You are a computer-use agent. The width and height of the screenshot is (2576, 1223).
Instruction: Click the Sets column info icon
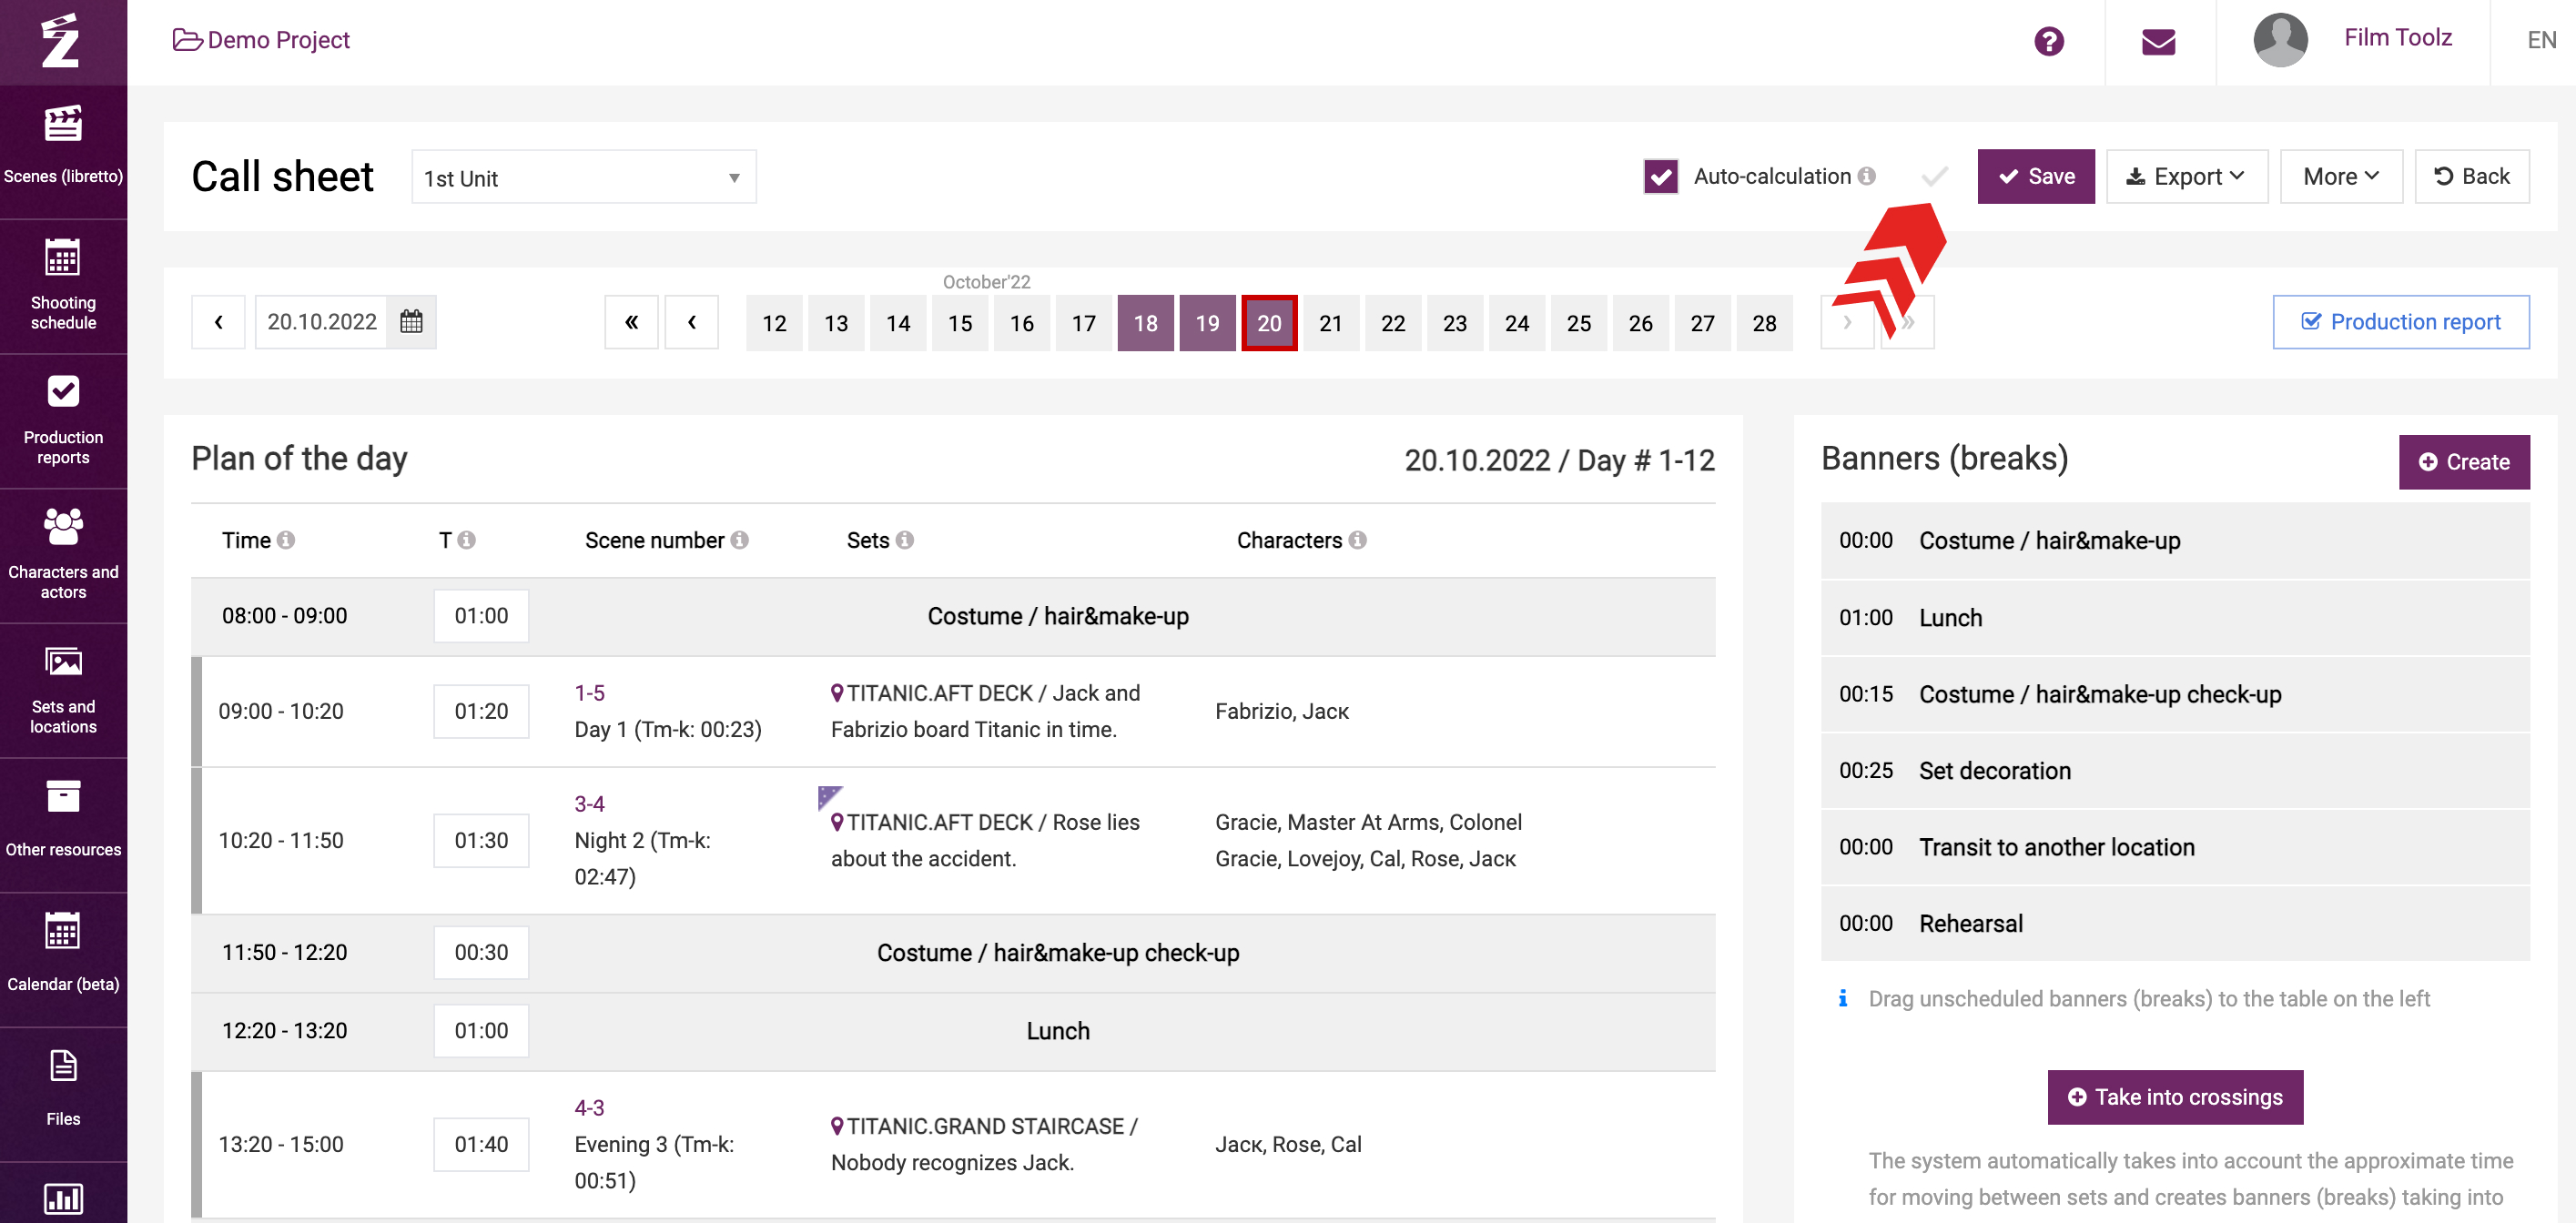tap(905, 540)
